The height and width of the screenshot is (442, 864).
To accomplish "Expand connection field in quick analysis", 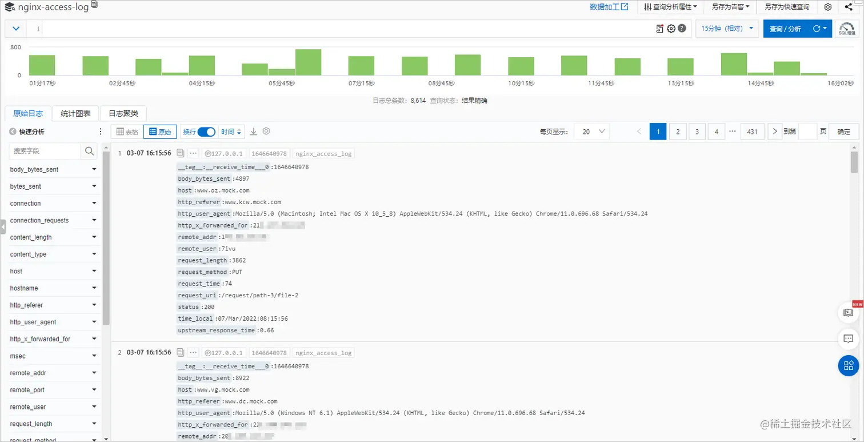I will [x=94, y=204].
